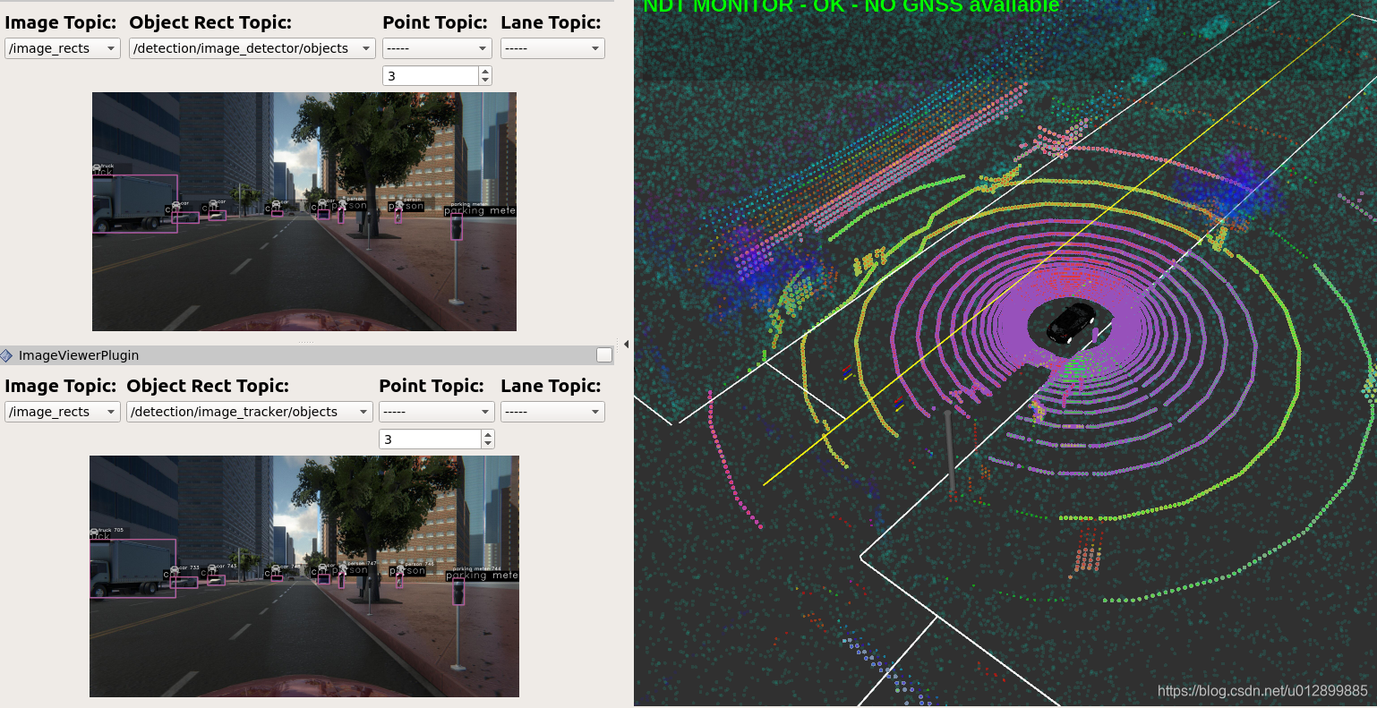Decrease the top point size spinbox value
Screen dimensions: 1377x708
pyautogui.click(x=485, y=81)
